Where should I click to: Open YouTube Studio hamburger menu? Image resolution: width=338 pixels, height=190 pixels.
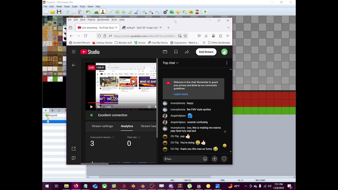[x=74, y=52]
